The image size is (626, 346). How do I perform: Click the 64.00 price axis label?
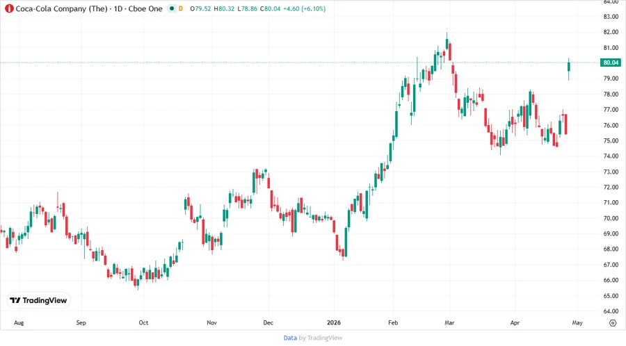611,311
